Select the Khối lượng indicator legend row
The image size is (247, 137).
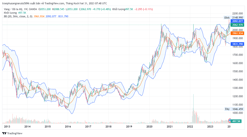coord(11,13)
